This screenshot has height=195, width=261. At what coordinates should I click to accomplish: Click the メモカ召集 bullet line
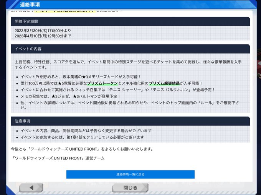(x=70, y=96)
